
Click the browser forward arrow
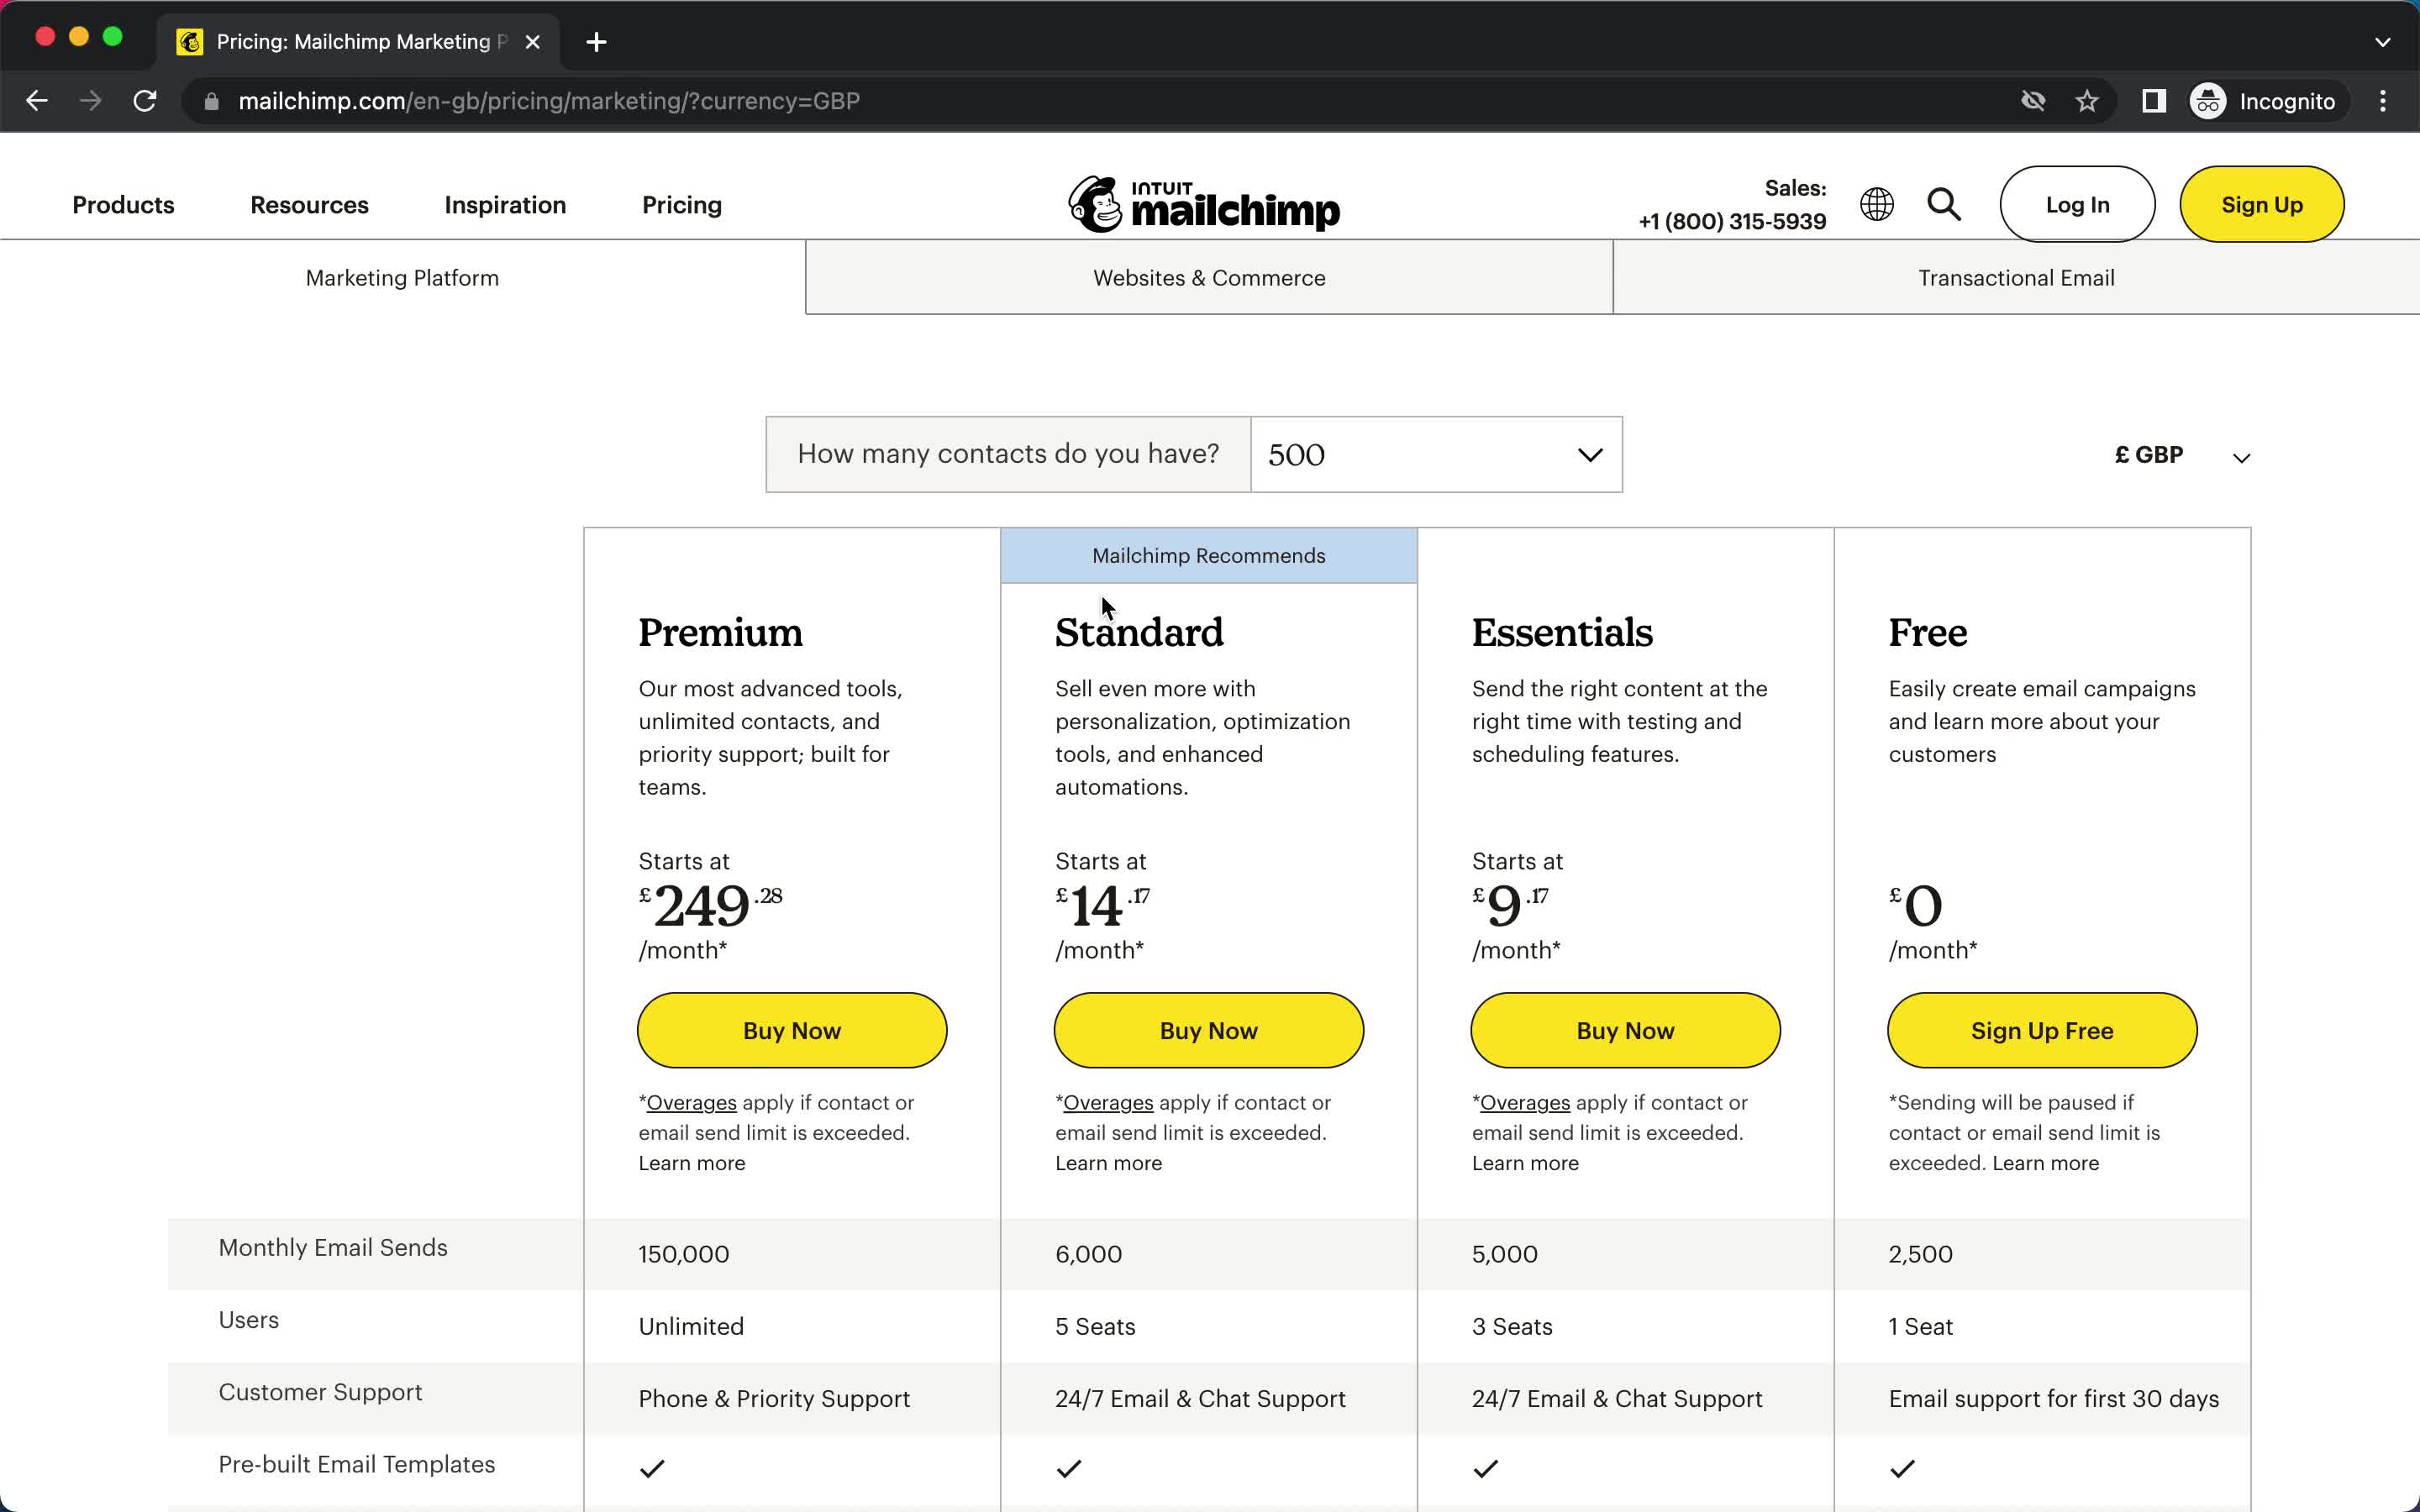coord(91,101)
